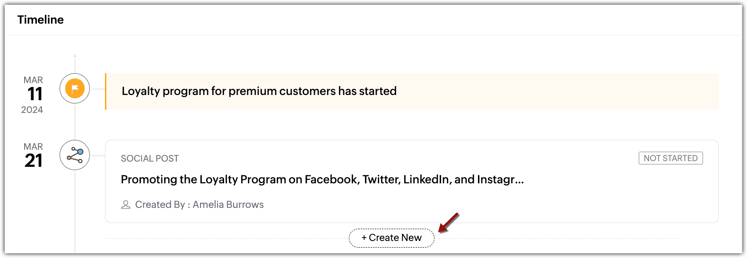Viewport: 747px width, 258px height.
Task: Select the MAR 21 date marker
Action: point(34,155)
